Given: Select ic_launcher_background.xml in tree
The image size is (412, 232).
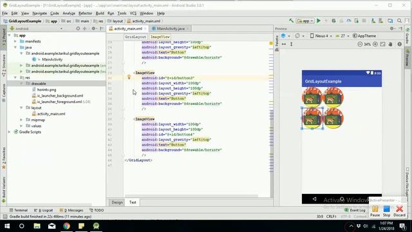Looking at the screenshot, I should point(60,96).
